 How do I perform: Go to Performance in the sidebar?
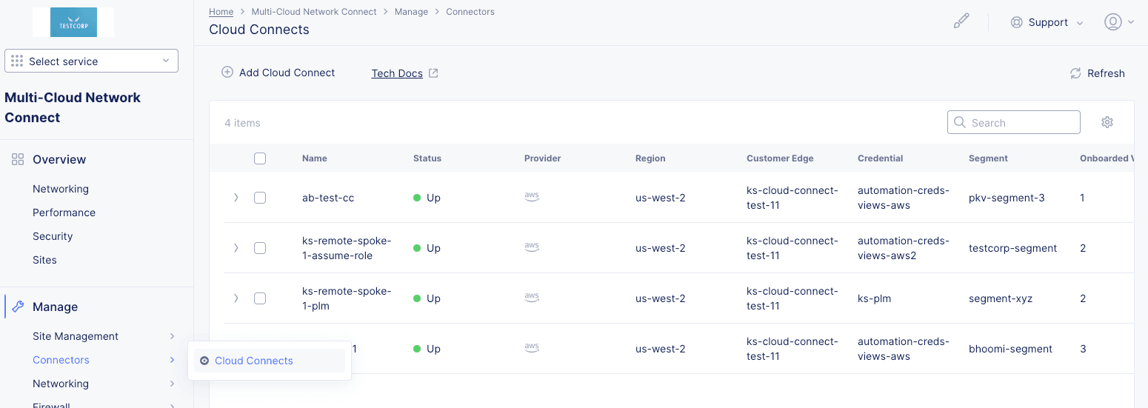64,213
